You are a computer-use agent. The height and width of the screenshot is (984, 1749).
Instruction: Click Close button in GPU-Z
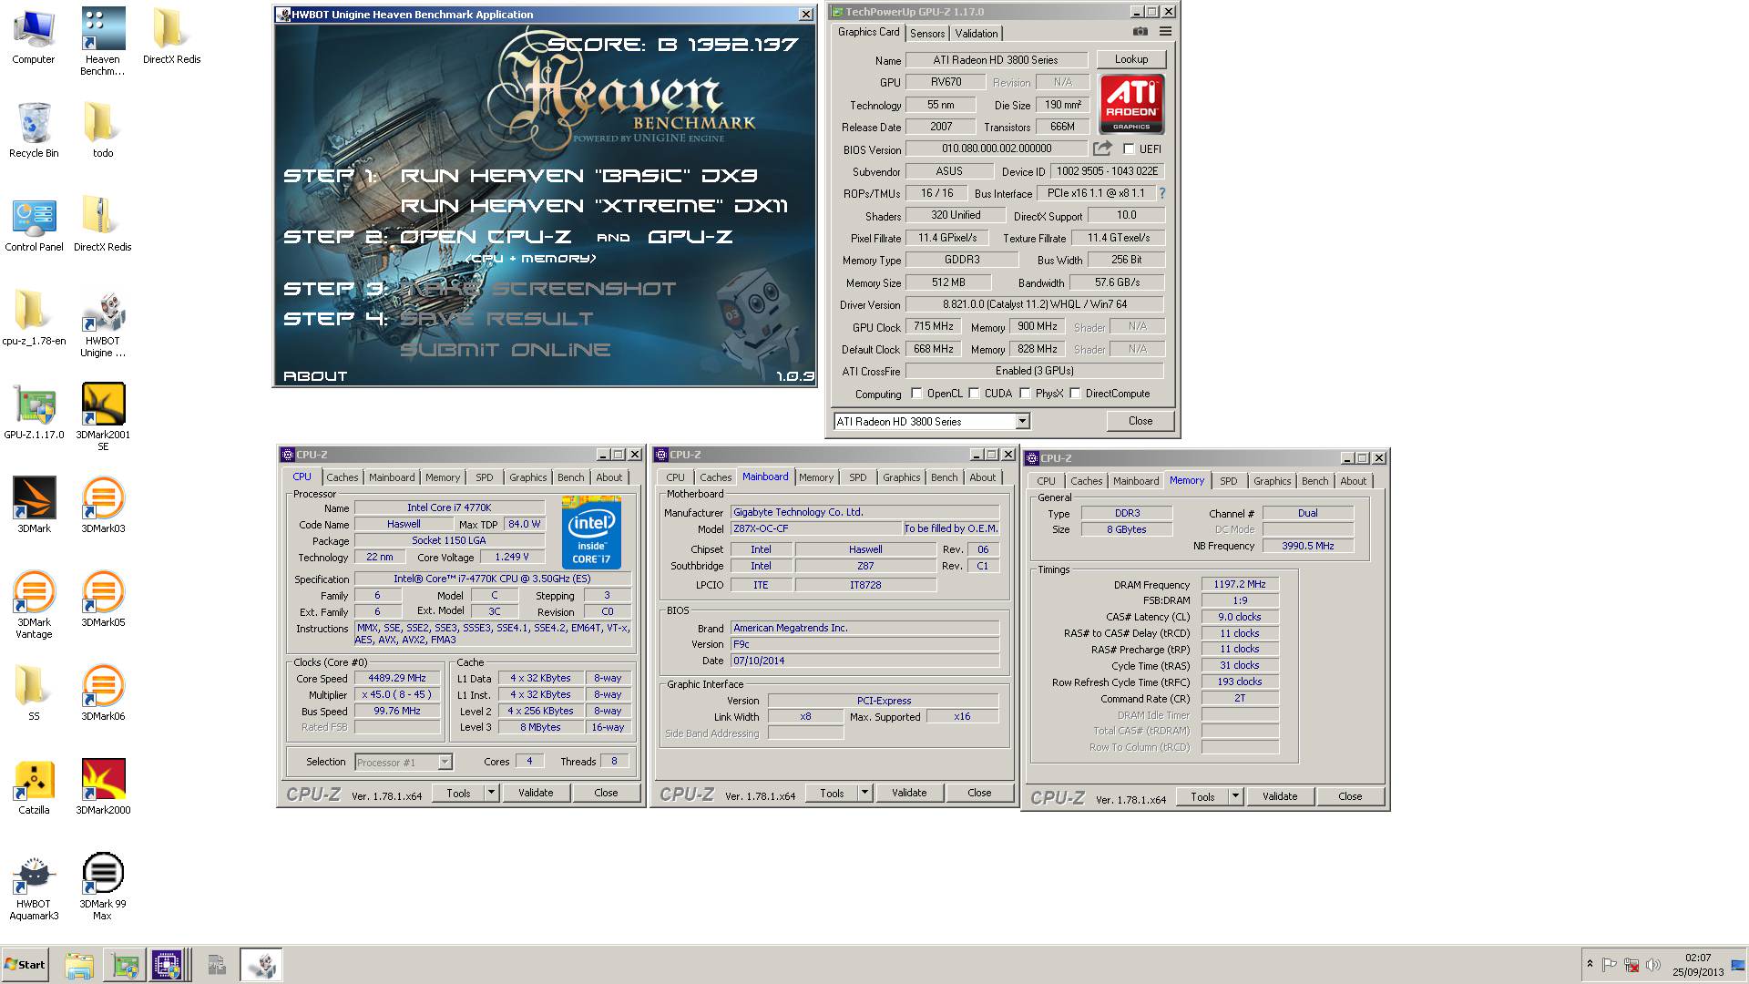click(x=1140, y=421)
